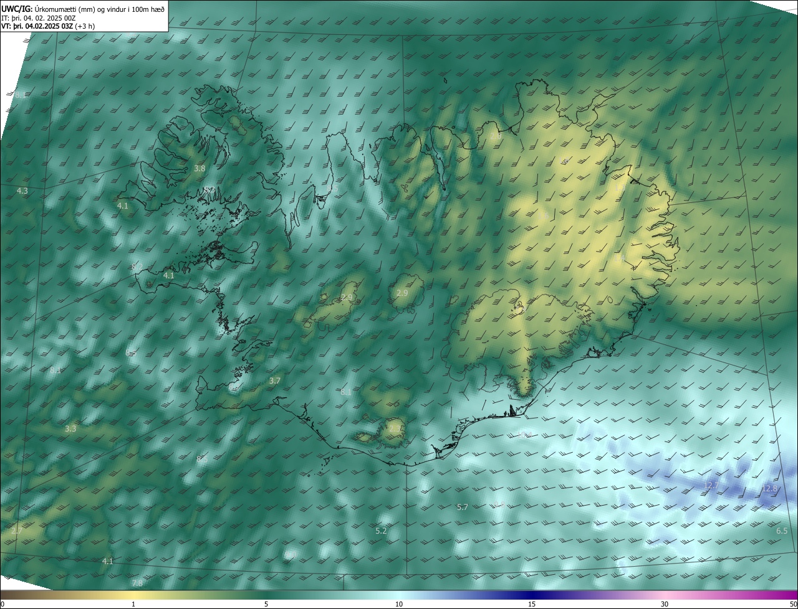Click the 50 tick label on the color scale

click(793, 604)
